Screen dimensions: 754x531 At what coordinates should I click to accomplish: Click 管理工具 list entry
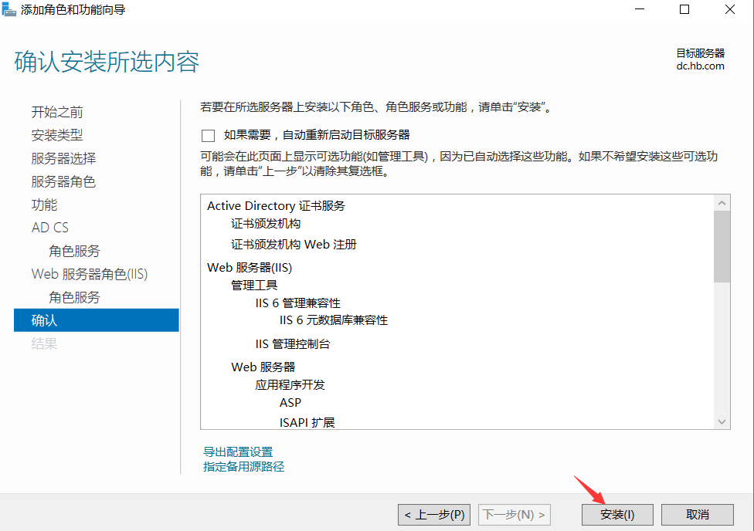pyautogui.click(x=254, y=286)
